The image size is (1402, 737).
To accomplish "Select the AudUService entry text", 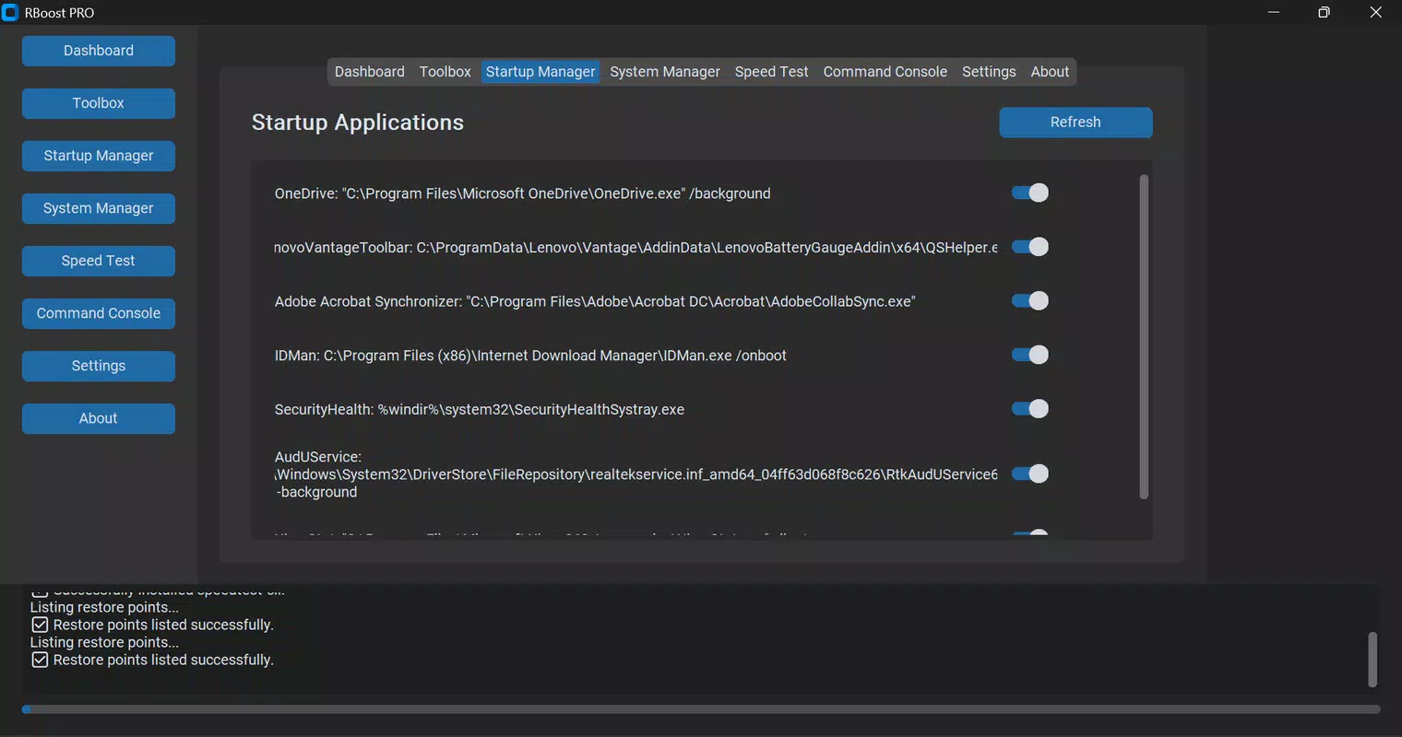I will point(636,474).
